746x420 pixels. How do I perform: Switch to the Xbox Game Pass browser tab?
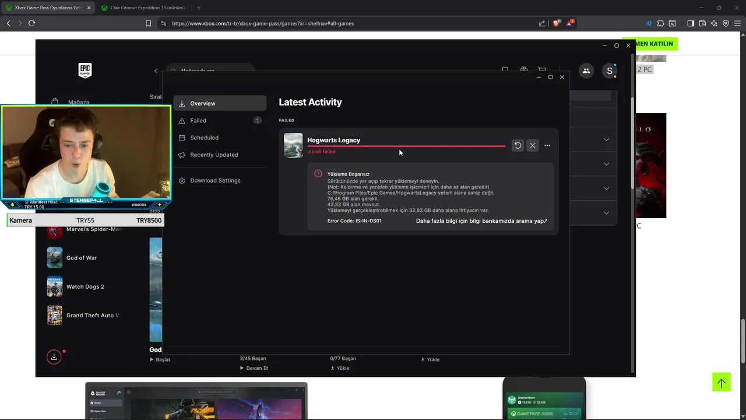(47, 8)
